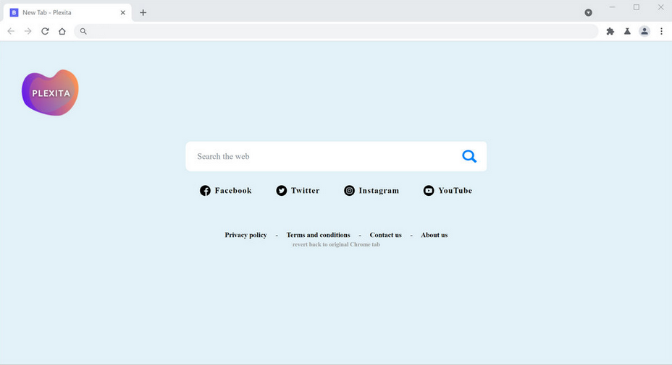Focus the browser address bar

click(337, 31)
